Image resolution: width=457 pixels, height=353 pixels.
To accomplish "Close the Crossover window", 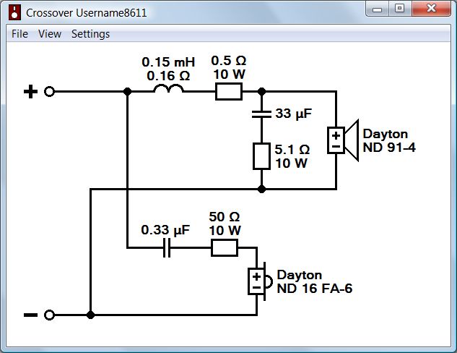I will tap(431, 9).
